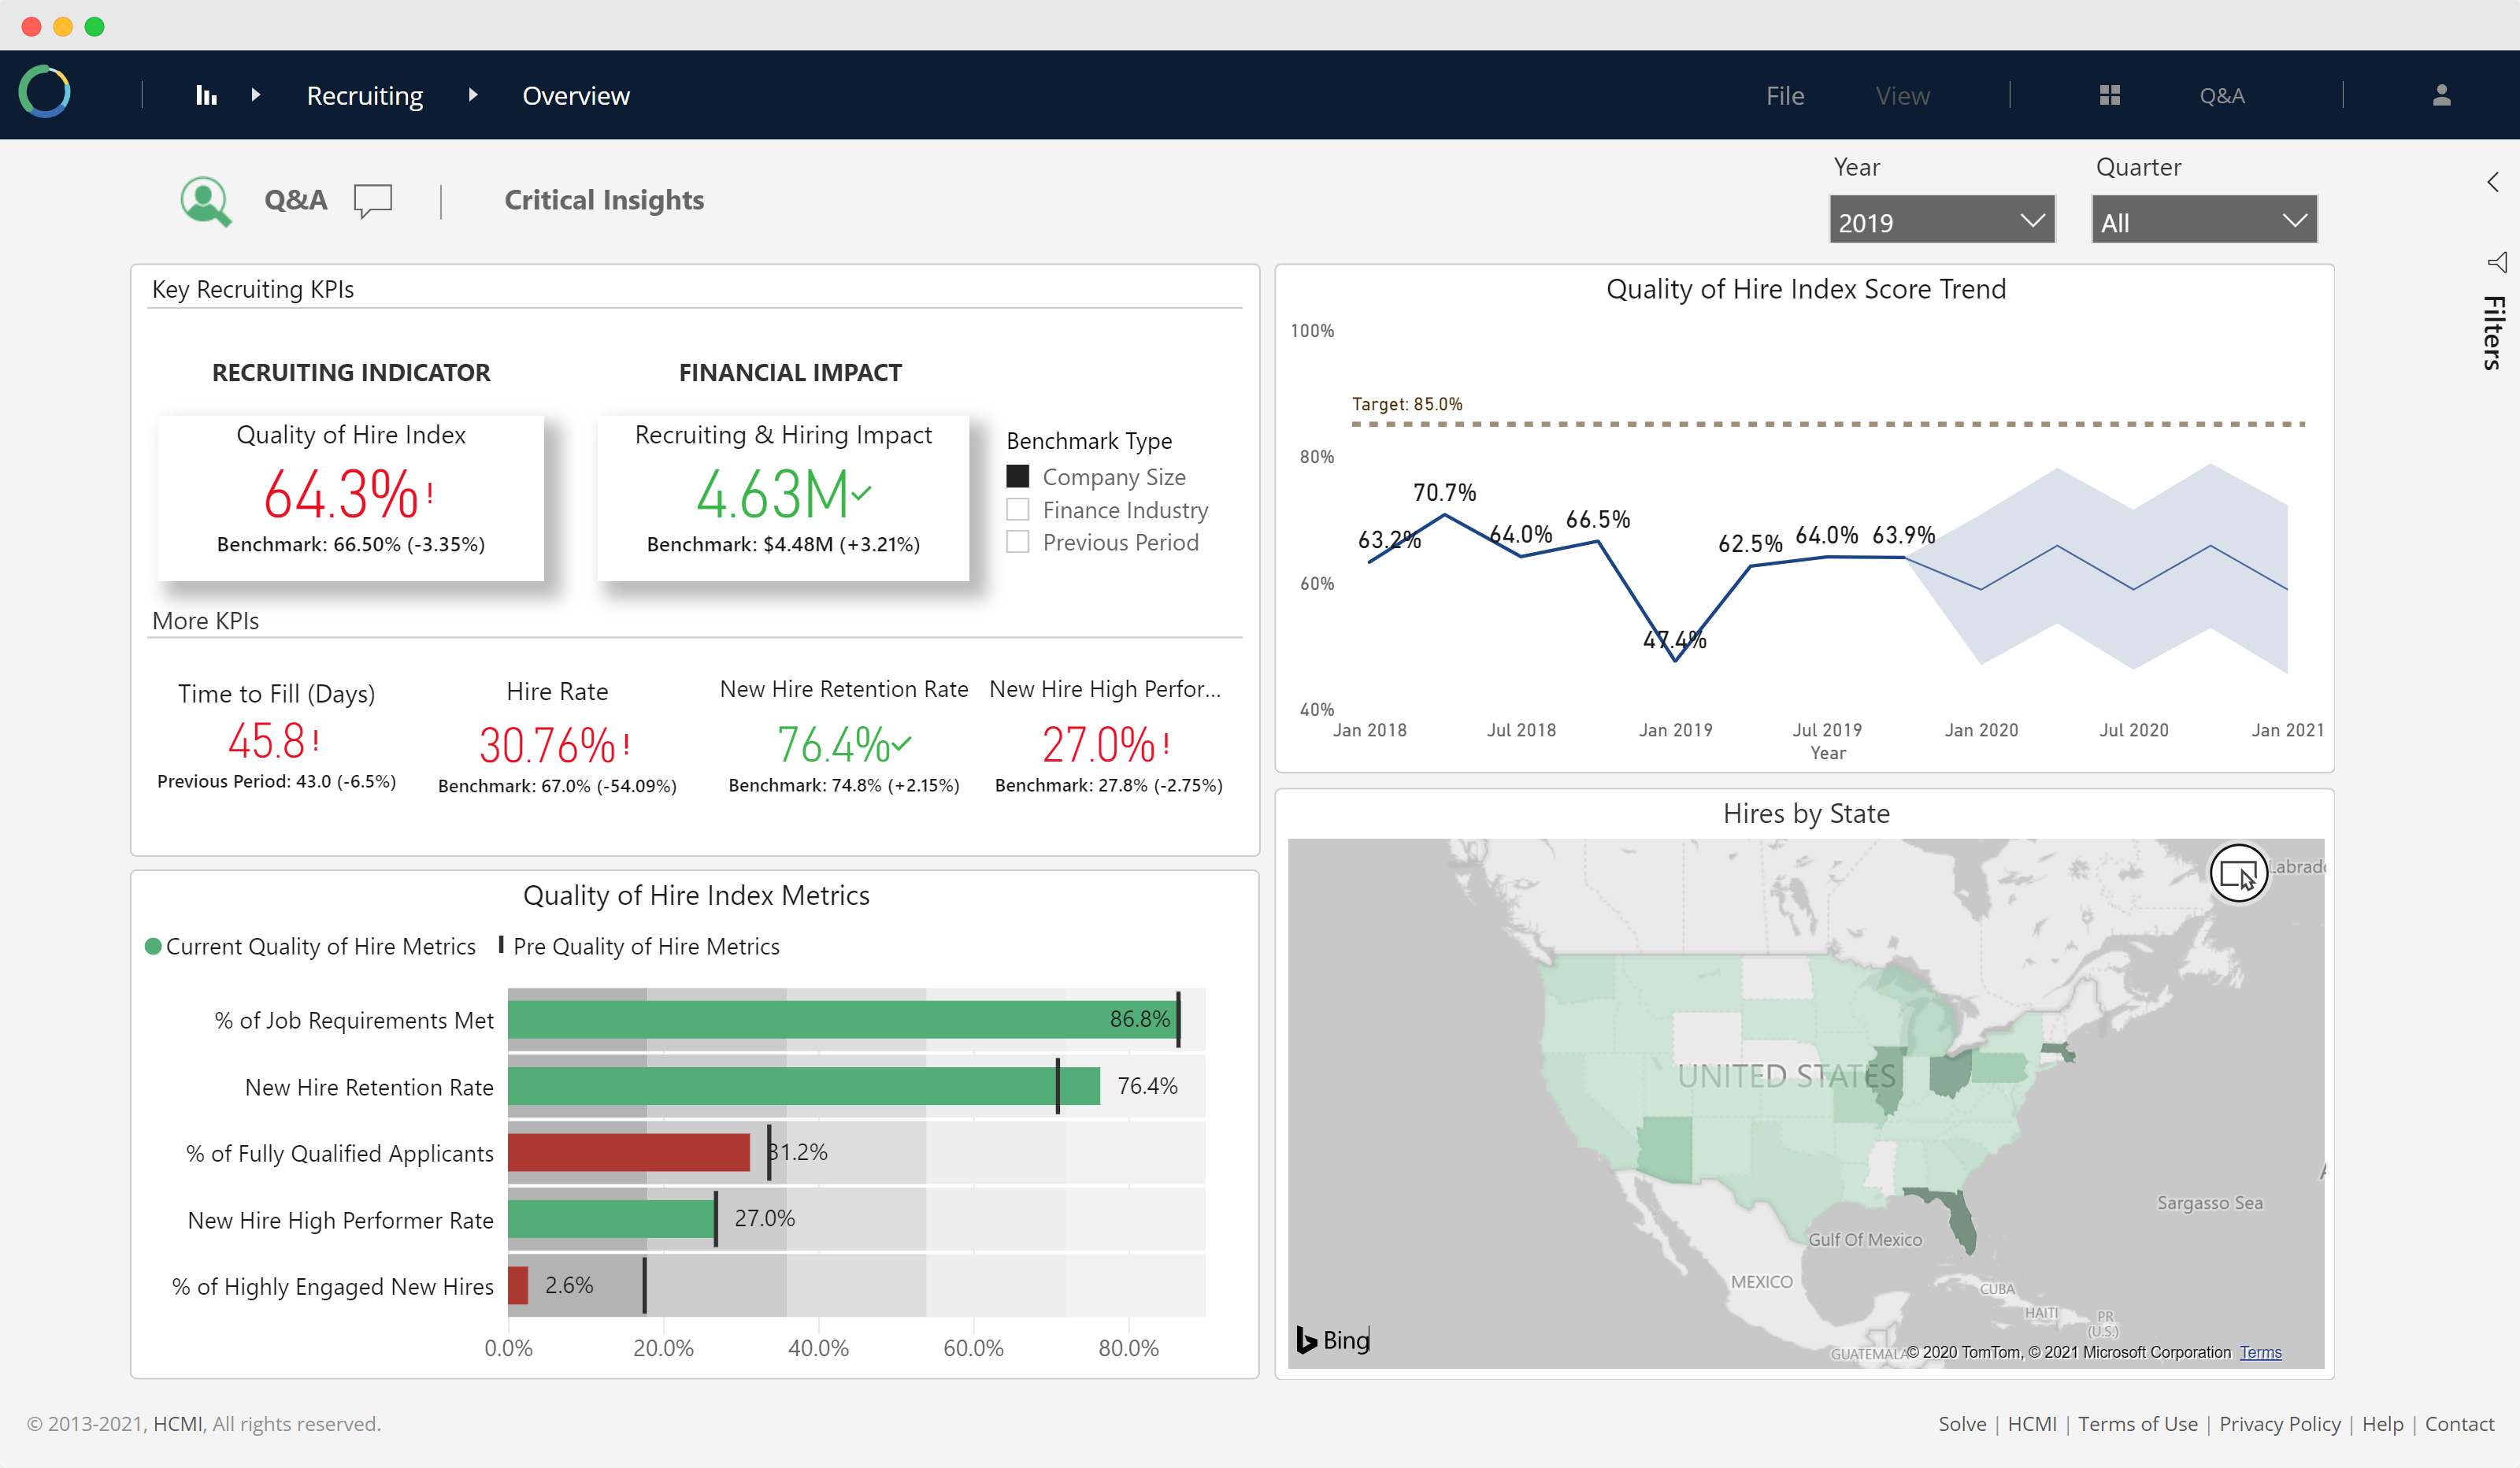Open the File menu

click(x=1785, y=96)
